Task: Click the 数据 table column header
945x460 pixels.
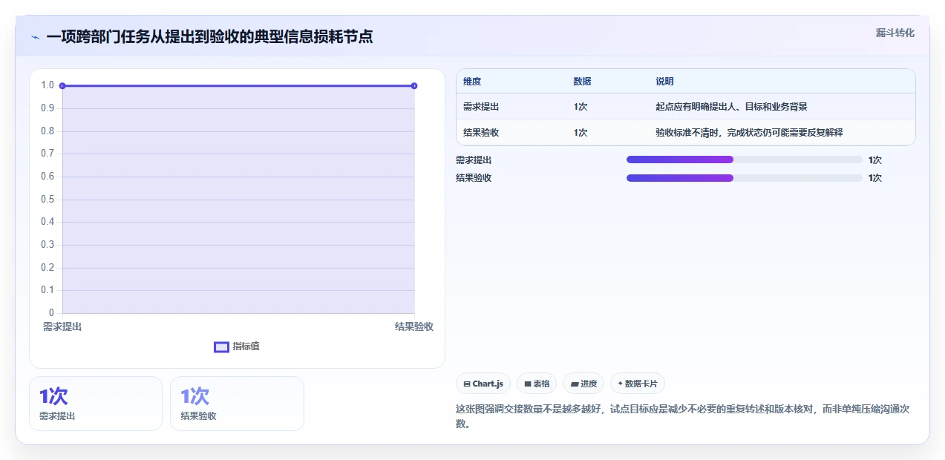Action: (582, 82)
